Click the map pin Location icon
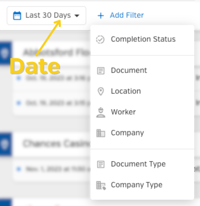The width and height of the screenshot is (200, 206). [101, 92]
